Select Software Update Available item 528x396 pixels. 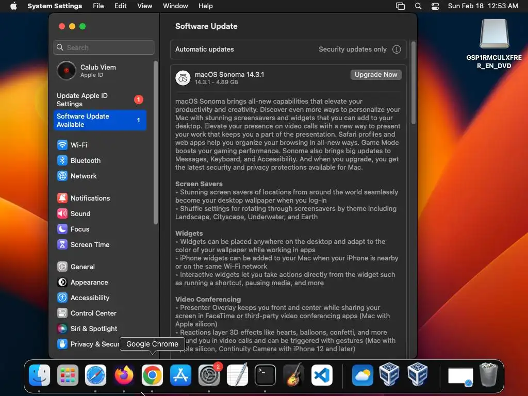100,120
